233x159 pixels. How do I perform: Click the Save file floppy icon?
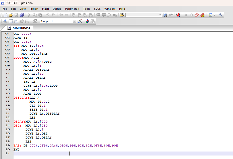(16, 15)
